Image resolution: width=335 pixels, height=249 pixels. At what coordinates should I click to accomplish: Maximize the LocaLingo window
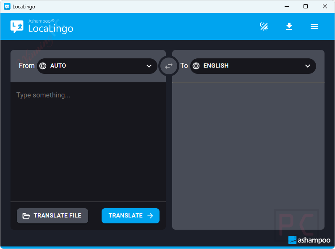click(x=306, y=6)
